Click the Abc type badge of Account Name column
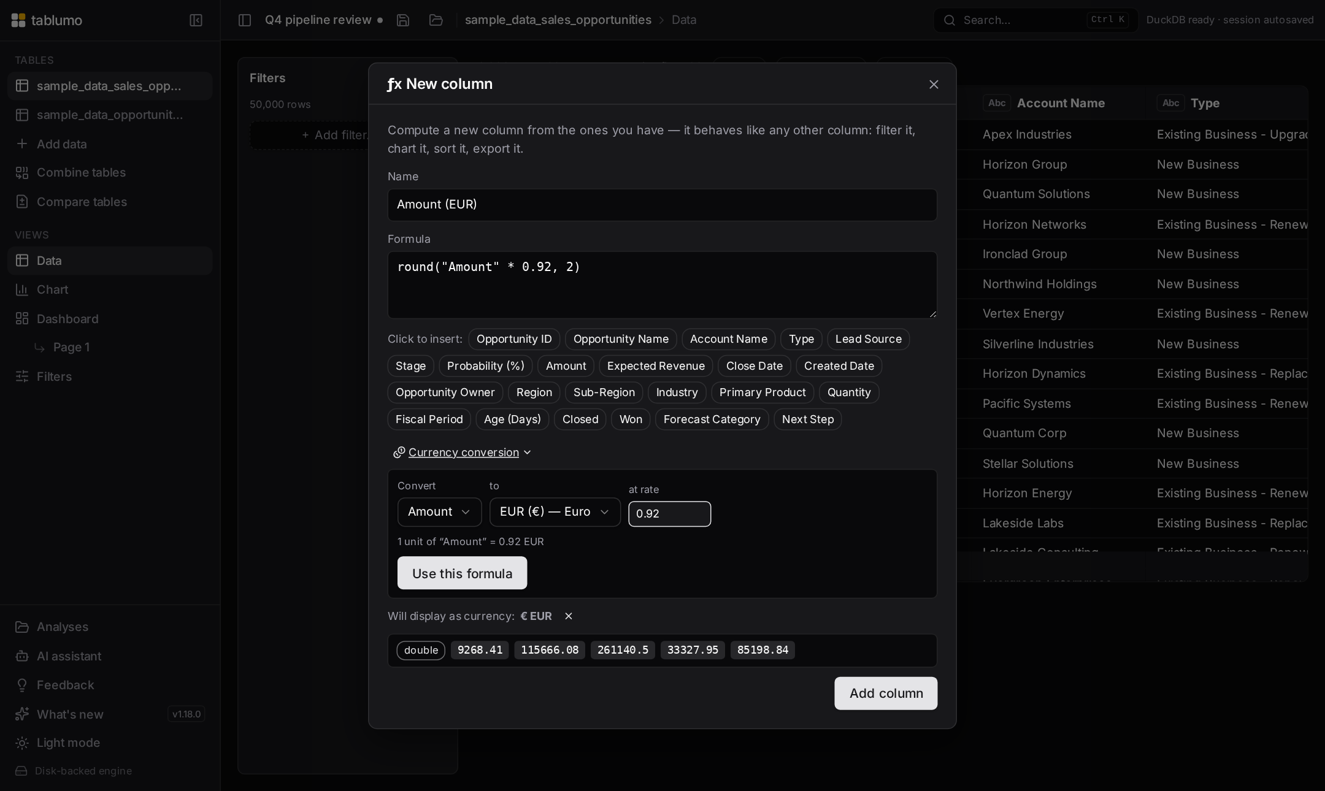Viewport: 1325px width, 791px height. point(997,103)
